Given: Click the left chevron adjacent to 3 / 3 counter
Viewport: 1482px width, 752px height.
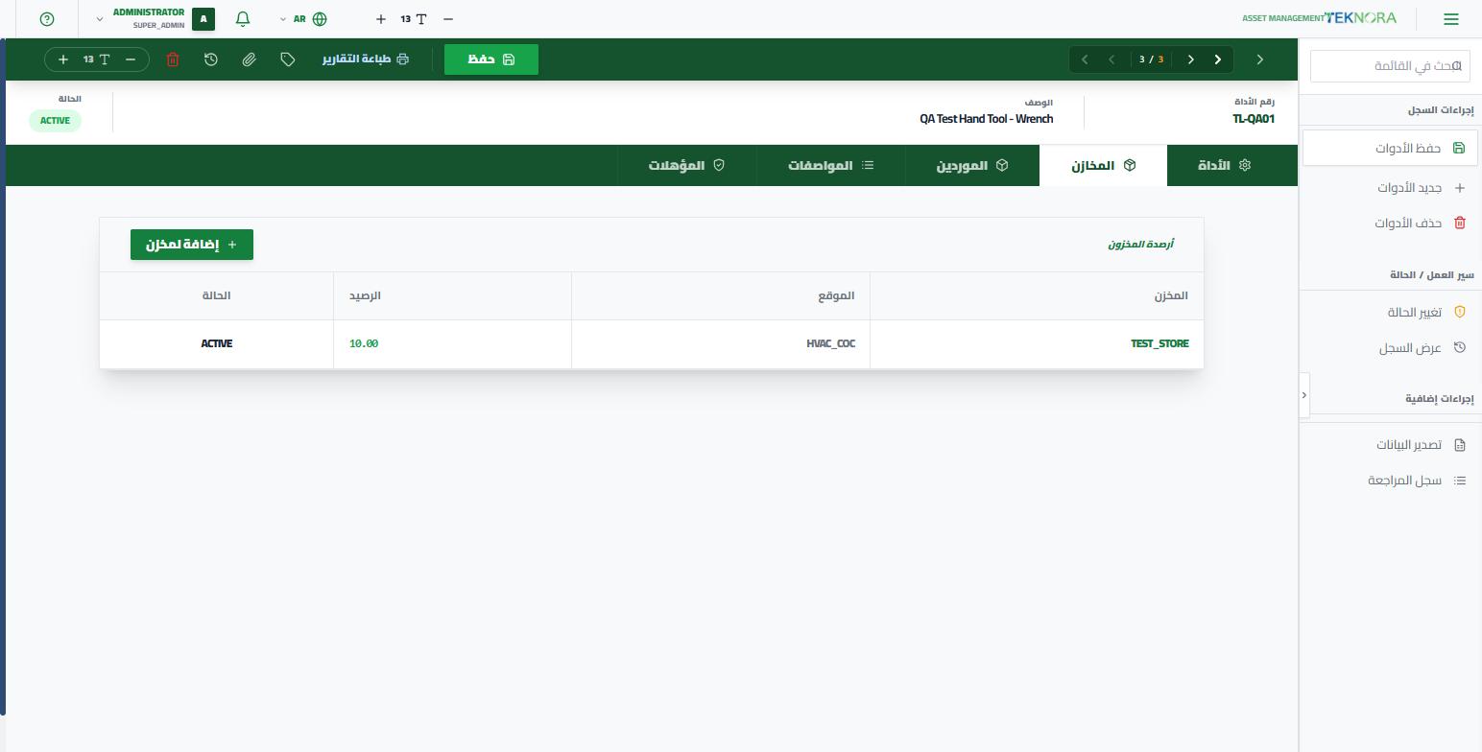Looking at the screenshot, I should pos(1111,59).
